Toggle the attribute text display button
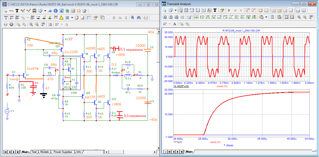The width and height of the screenshot is (319, 157). 6,18
